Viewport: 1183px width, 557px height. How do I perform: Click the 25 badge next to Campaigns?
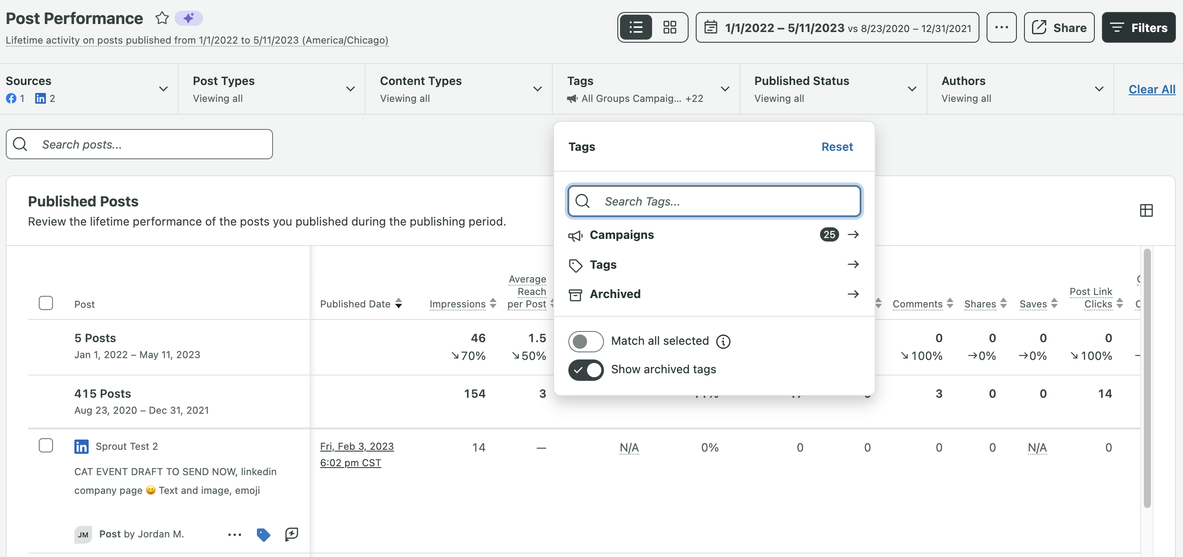click(x=829, y=235)
